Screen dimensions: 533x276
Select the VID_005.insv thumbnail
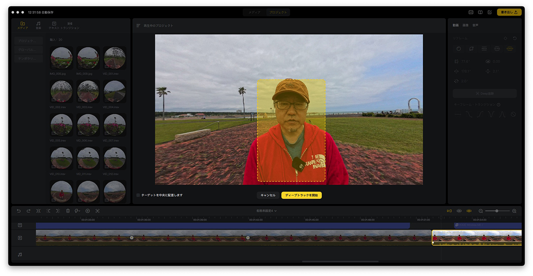[x=61, y=125]
